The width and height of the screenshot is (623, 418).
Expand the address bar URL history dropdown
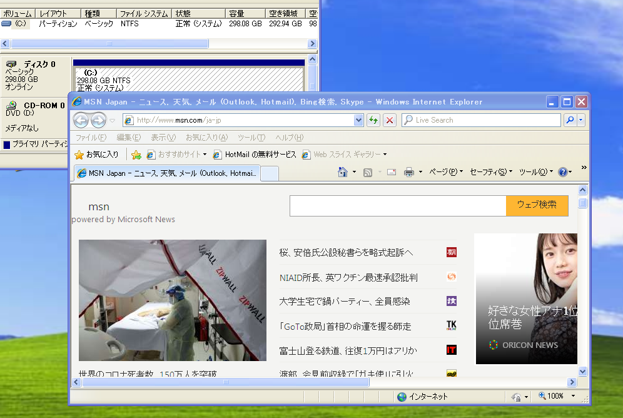coord(358,120)
